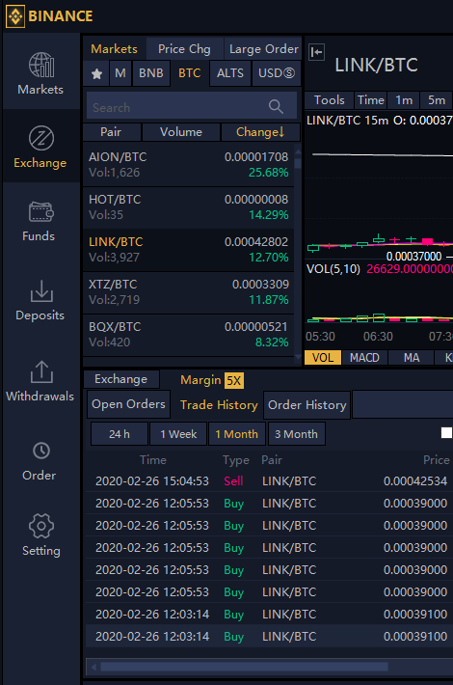
Task: Click the pair list scrollbar thumb
Action: point(298,163)
